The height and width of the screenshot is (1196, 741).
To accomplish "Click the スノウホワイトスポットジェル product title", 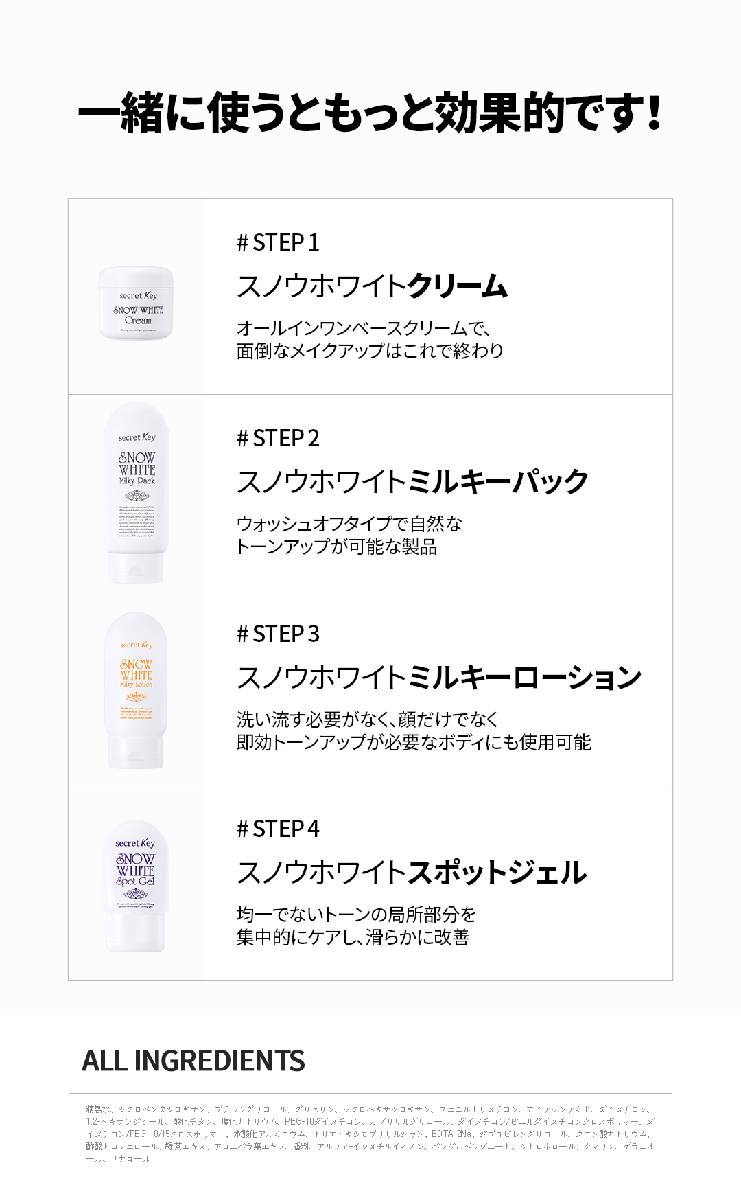I will click(412, 873).
